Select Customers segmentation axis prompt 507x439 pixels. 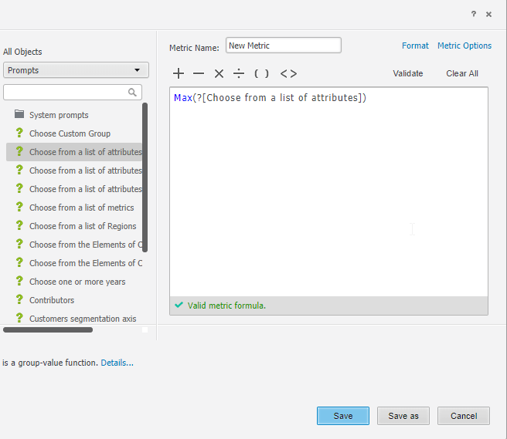click(x=83, y=319)
